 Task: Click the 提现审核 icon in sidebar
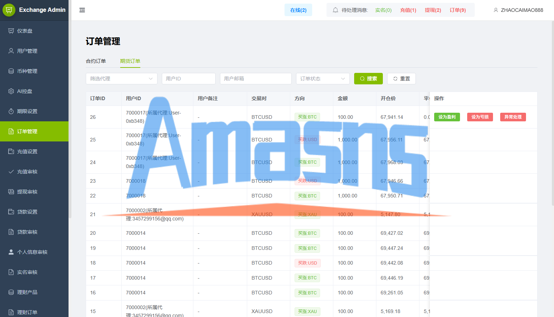(x=11, y=192)
